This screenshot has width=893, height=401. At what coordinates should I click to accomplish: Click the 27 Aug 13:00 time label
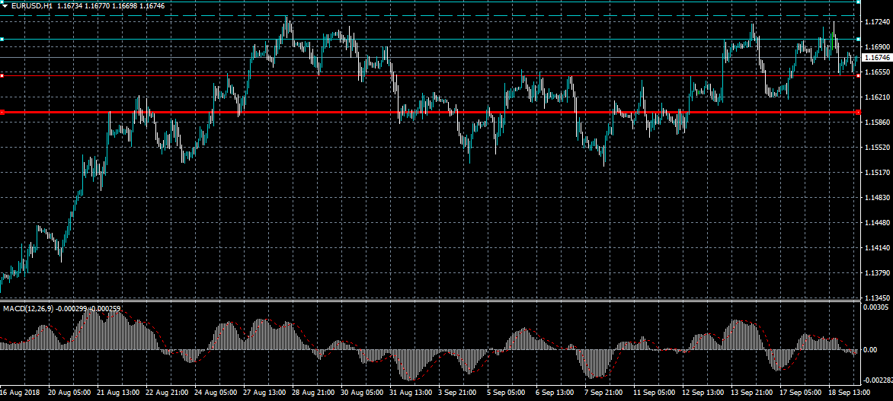(264, 393)
